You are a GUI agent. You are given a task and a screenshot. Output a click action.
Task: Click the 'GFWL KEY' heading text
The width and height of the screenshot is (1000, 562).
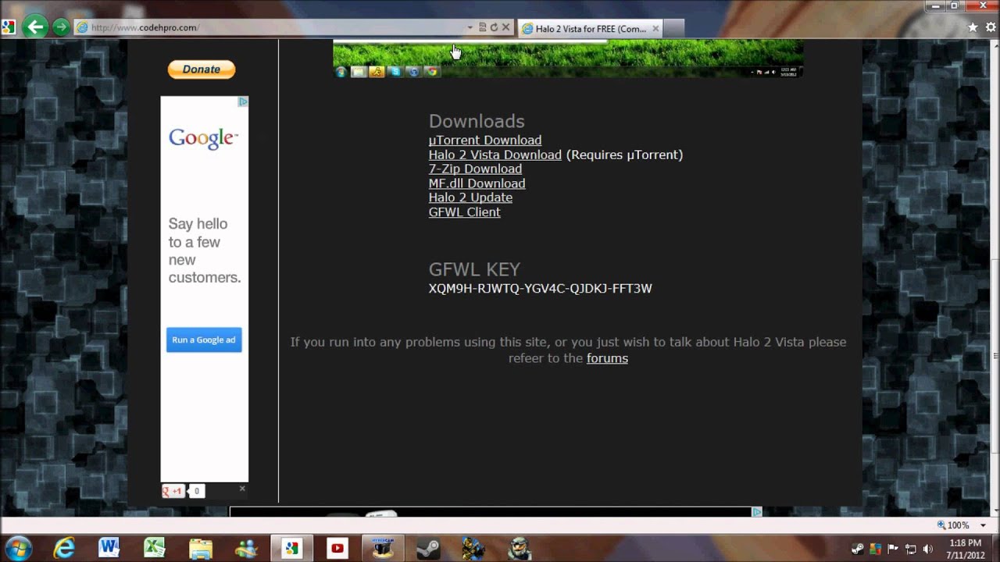[474, 269]
